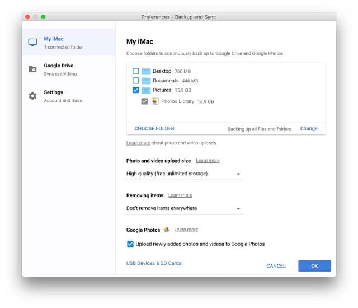
Task: Click the Photos Library label
Action: point(178,101)
